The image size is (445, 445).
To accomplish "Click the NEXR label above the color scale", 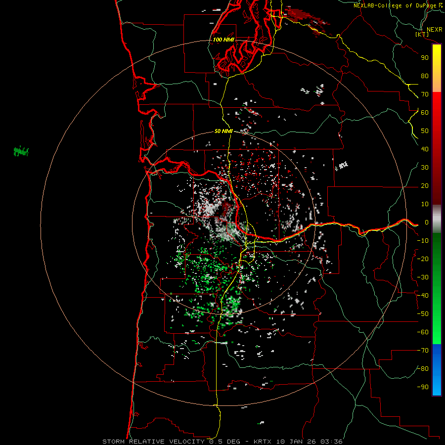I will 434,30.
